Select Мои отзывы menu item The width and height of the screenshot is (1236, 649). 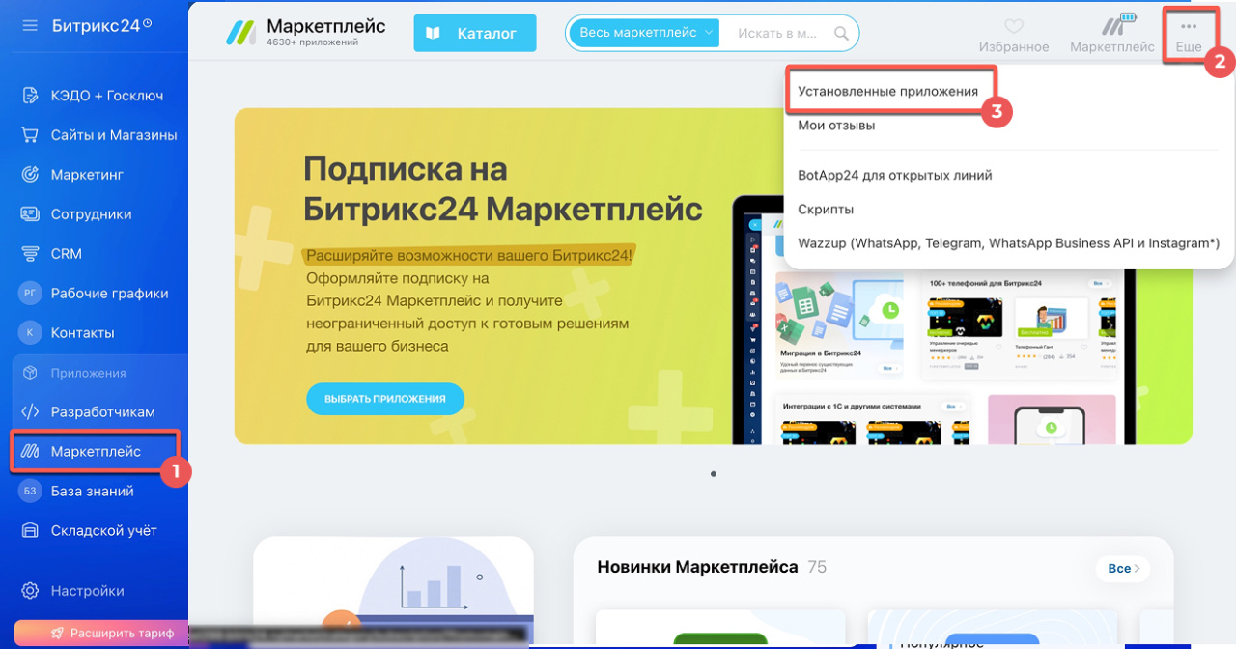pos(836,126)
